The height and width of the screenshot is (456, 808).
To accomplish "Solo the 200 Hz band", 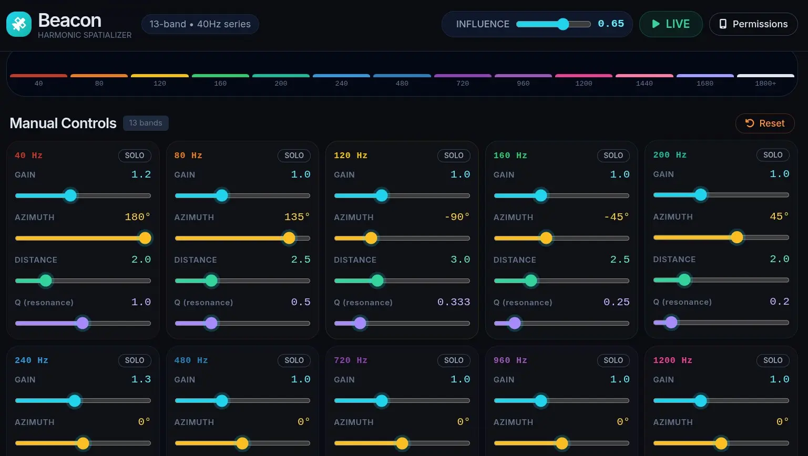I will click(x=773, y=155).
